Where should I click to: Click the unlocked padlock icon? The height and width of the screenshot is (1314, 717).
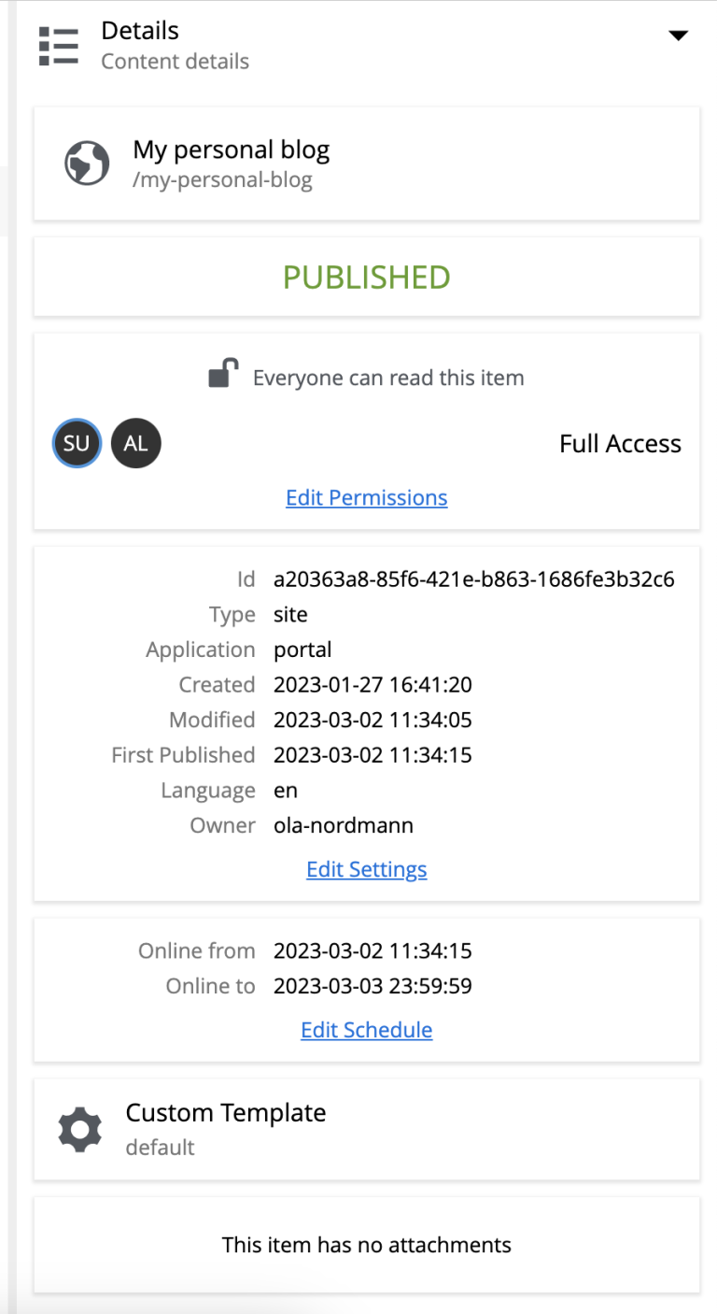[x=223, y=374]
